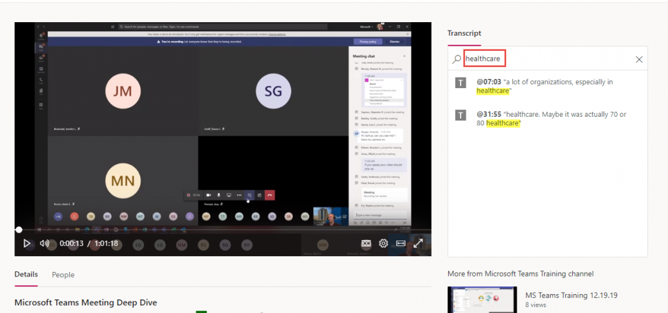Play the video
Screen dimensions: 668x313
(27, 243)
